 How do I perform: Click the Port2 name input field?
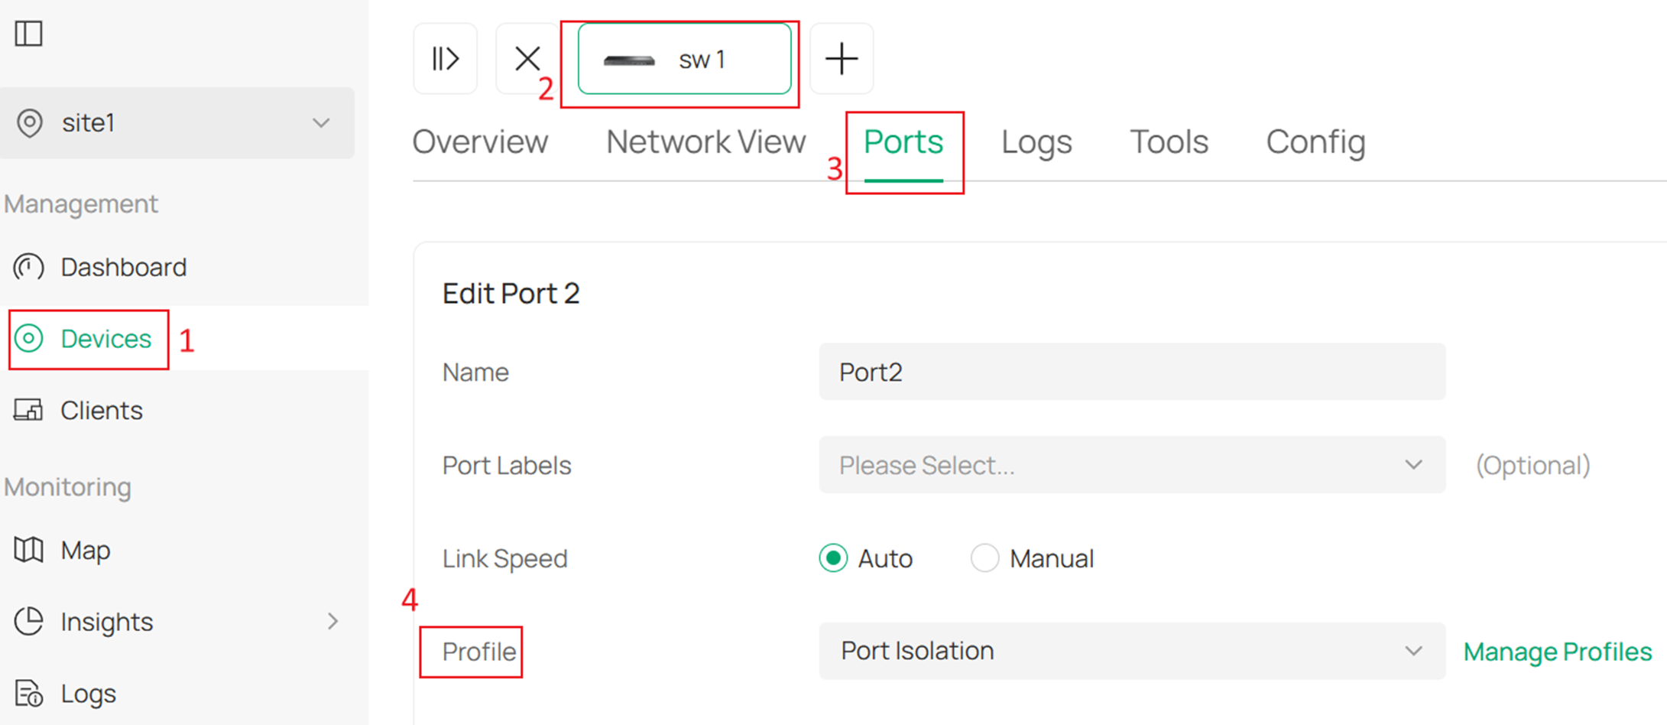(1131, 372)
